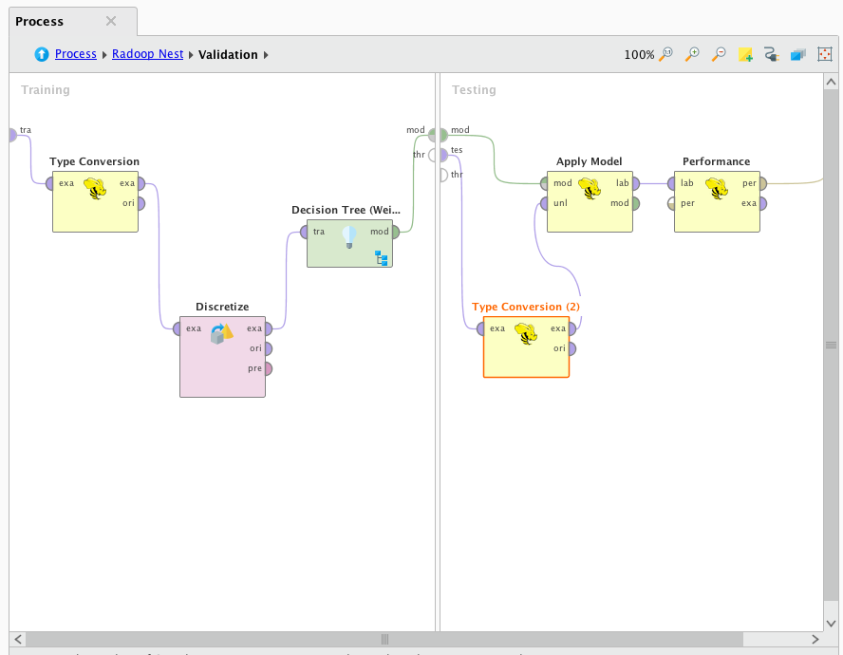Open Decision Tree subprocess via blue structure icon
Viewport: 843px width, 655px height.
(x=381, y=257)
